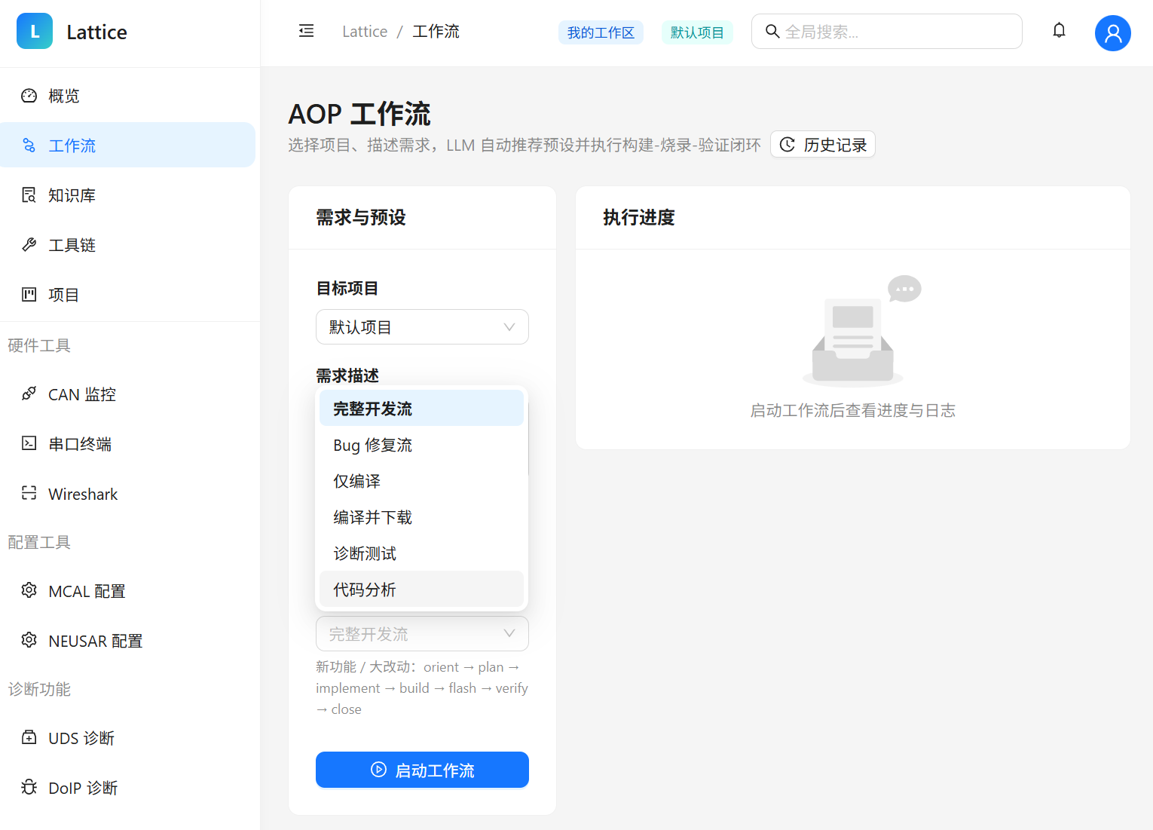This screenshot has height=830, width=1153.
Task: Open 串口终端 tool
Action: click(x=128, y=444)
